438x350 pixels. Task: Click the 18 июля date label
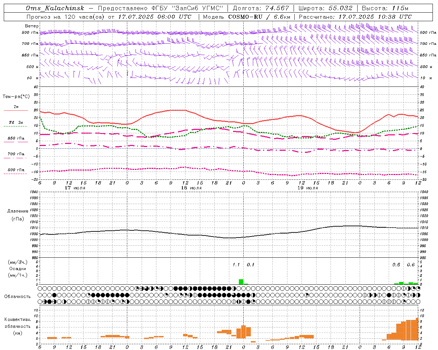click(x=191, y=188)
